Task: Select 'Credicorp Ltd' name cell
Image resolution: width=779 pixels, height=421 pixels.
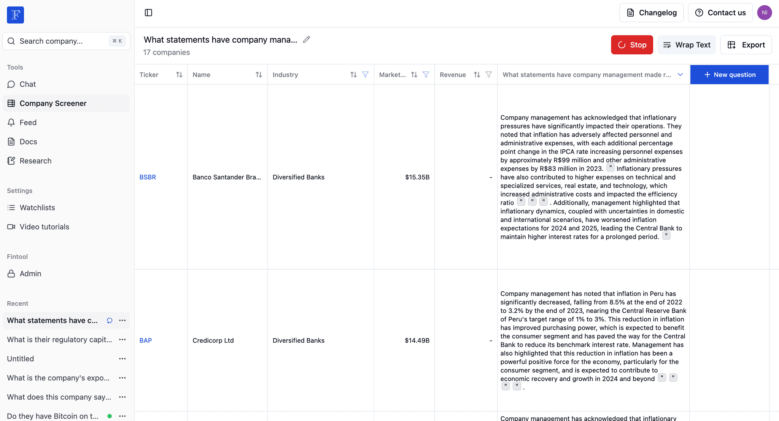Action: (x=227, y=340)
